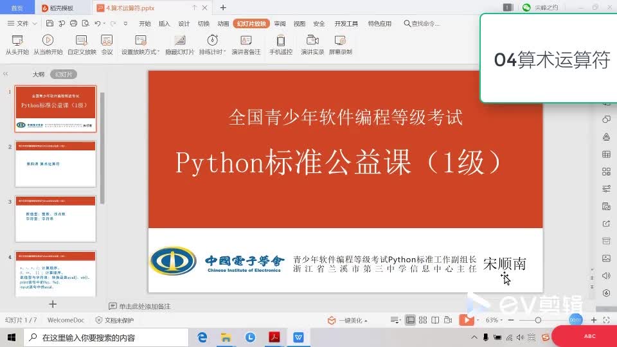Hide the current slide (隐藏幻灯片)
The image size is (617, 347).
pyautogui.click(x=180, y=44)
